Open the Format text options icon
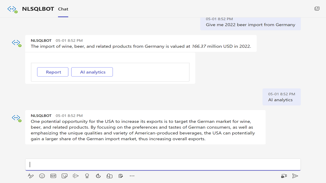 [31, 176]
